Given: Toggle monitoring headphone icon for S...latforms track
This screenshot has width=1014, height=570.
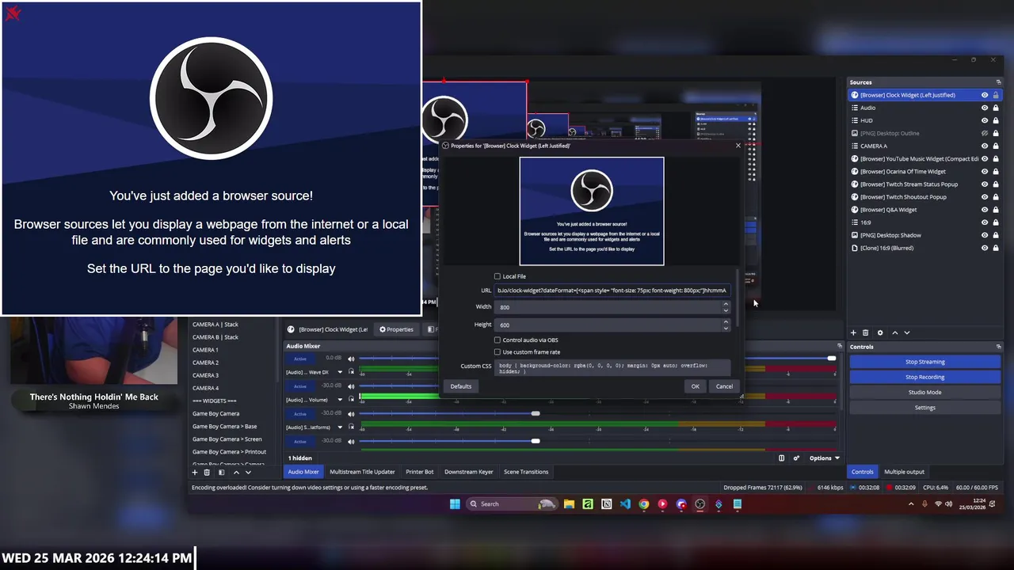Looking at the screenshot, I should click(x=351, y=427).
